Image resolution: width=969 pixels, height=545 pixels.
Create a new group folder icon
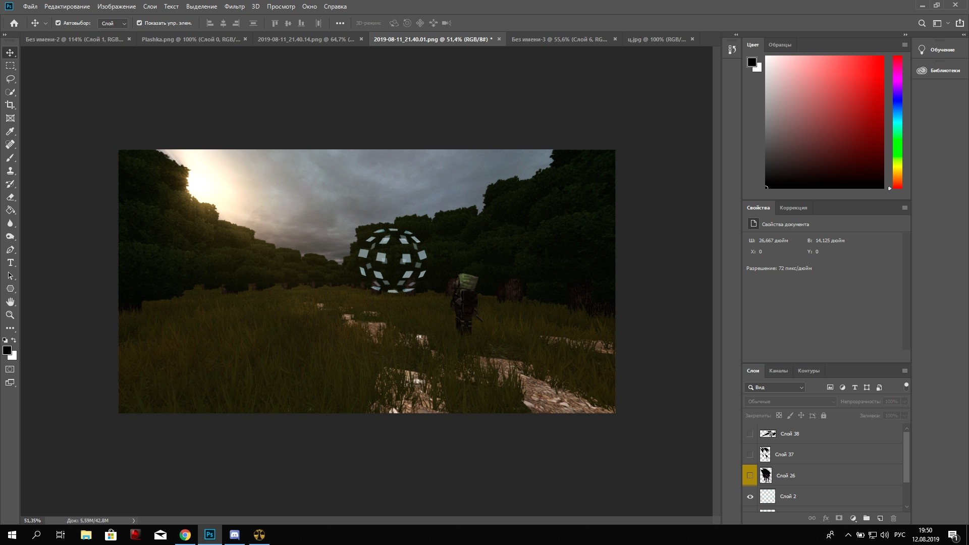(867, 518)
